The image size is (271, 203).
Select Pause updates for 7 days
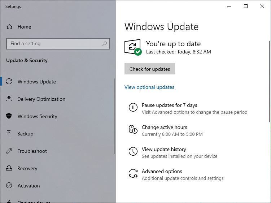(x=169, y=105)
